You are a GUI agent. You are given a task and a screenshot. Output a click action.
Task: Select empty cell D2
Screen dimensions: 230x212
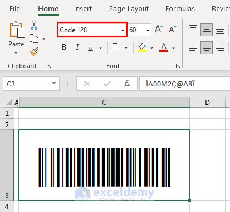pos(207,124)
